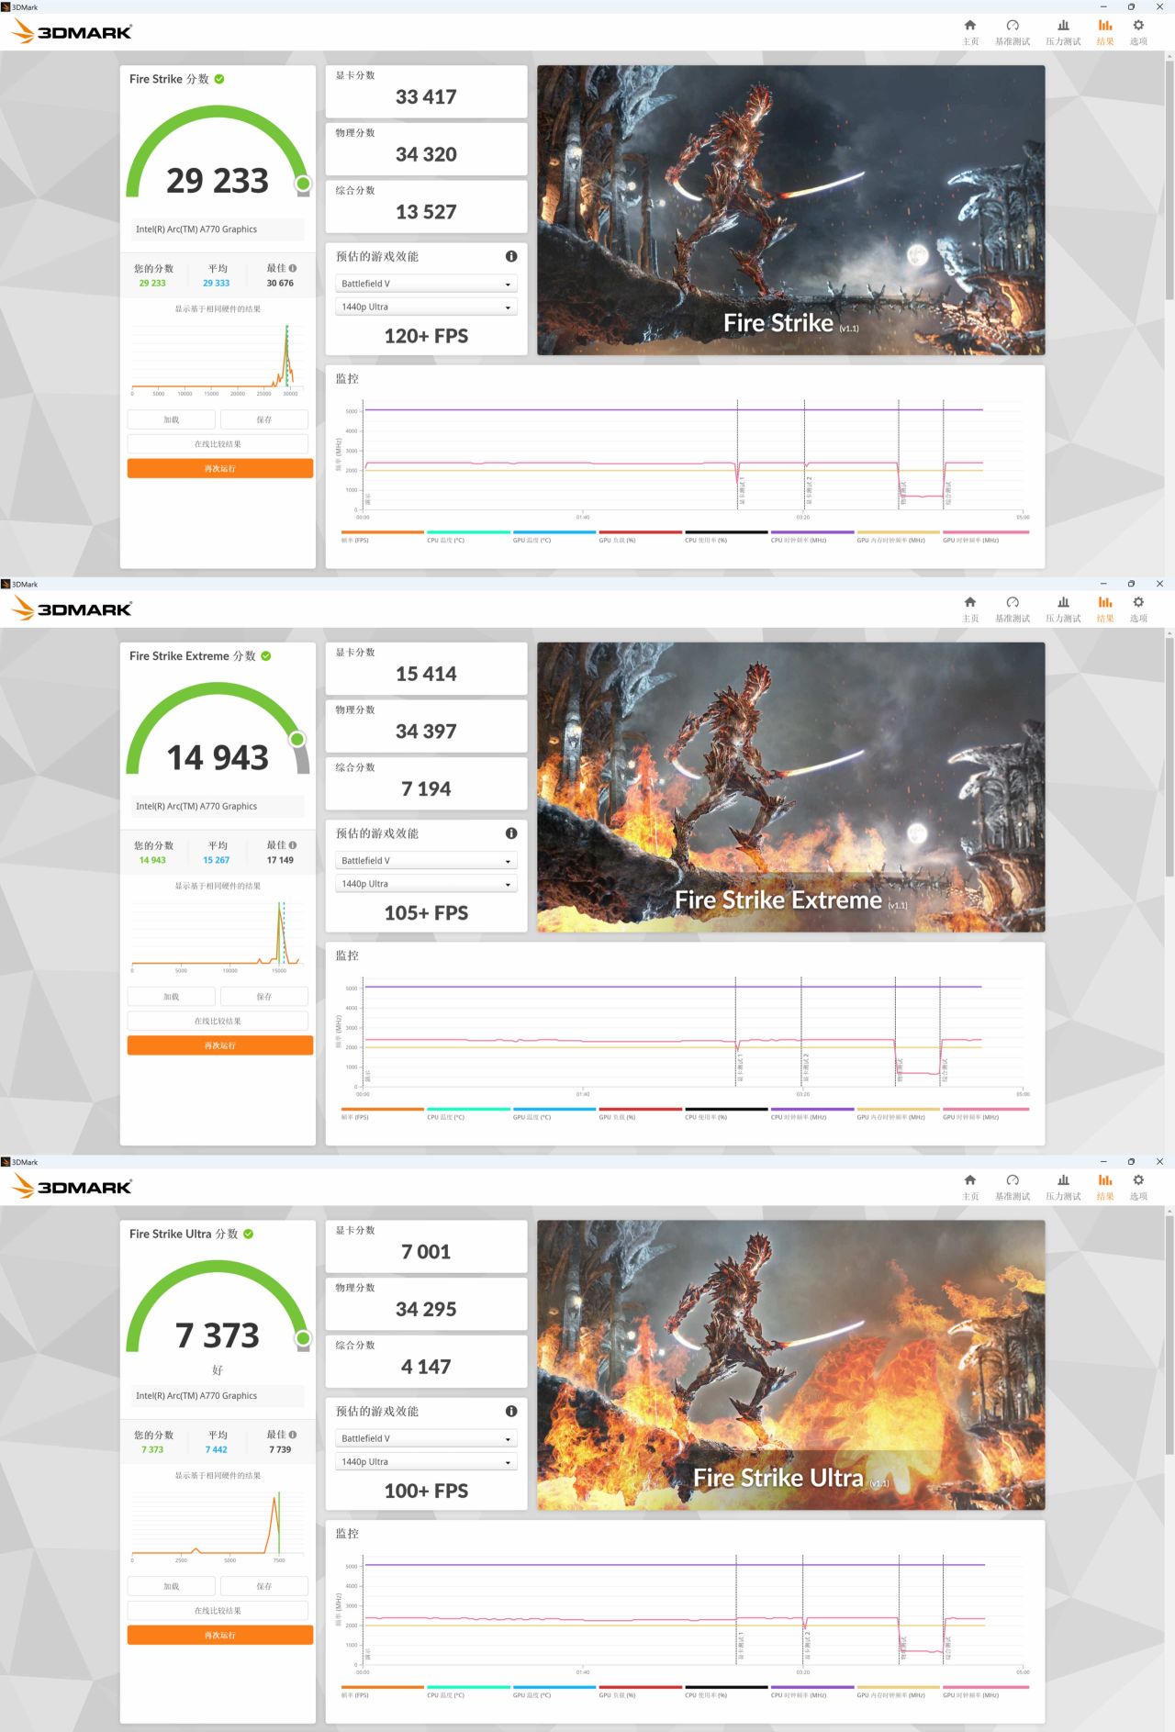The height and width of the screenshot is (1732, 1175).
Task: Open 主页 home icon in Fire Strike window
Action: [x=970, y=26]
